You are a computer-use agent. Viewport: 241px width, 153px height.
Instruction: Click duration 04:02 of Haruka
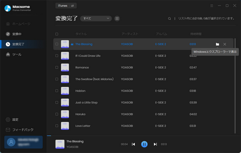(193, 114)
